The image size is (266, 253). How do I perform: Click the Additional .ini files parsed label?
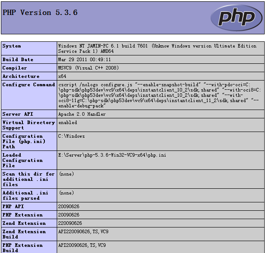pos(25,195)
